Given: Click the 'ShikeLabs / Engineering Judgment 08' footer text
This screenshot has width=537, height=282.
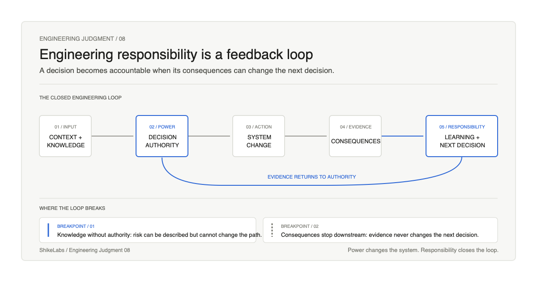Looking at the screenshot, I should tap(85, 250).
